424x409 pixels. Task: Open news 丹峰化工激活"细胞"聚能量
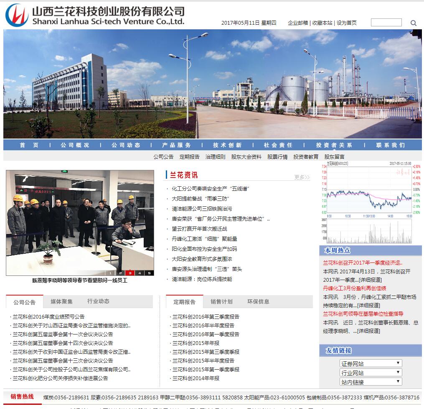(204, 239)
